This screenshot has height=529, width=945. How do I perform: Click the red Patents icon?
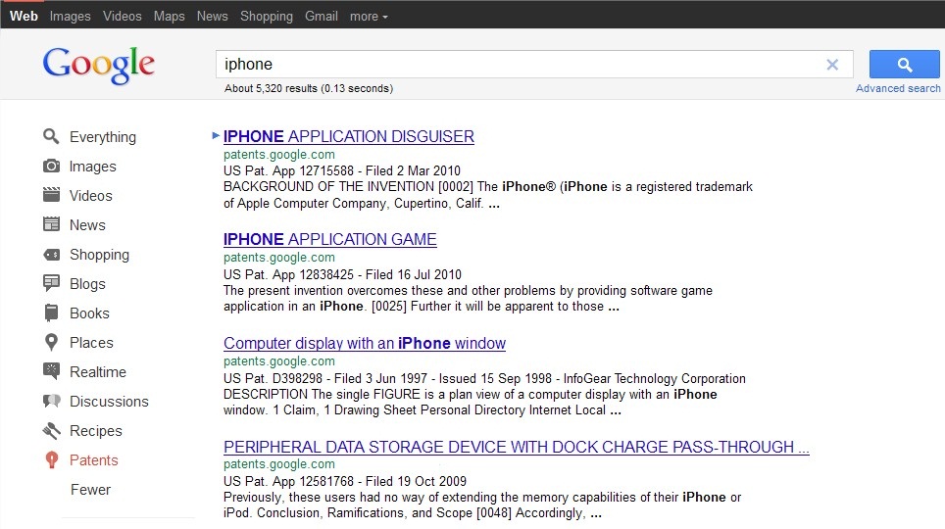point(52,459)
